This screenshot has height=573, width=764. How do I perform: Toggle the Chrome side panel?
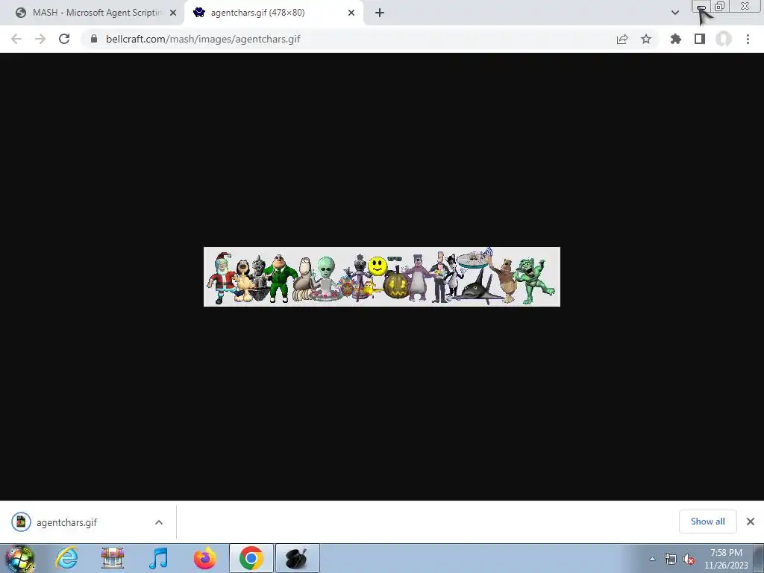coord(700,39)
